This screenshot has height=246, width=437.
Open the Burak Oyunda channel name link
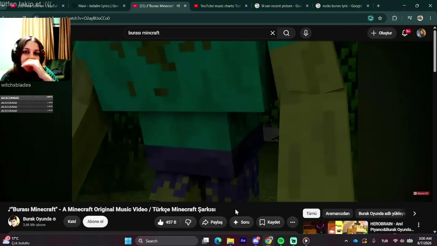(x=37, y=219)
